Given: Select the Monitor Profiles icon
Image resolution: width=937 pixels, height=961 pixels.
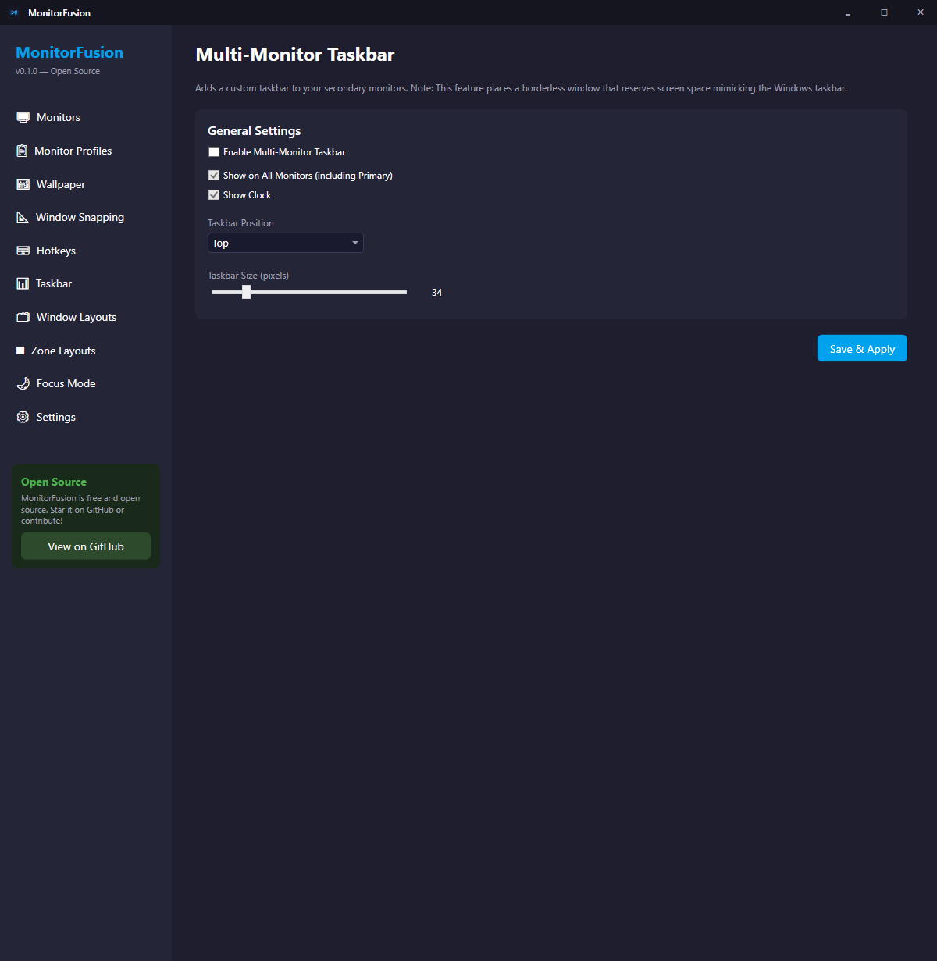Looking at the screenshot, I should click(x=23, y=151).
